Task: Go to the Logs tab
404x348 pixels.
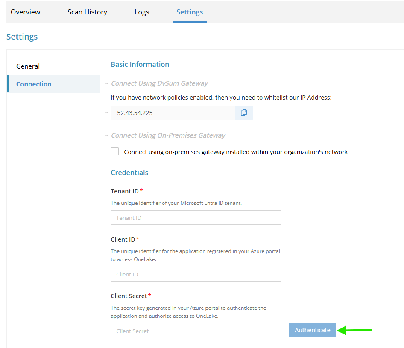Action: (x=142, y=12)
